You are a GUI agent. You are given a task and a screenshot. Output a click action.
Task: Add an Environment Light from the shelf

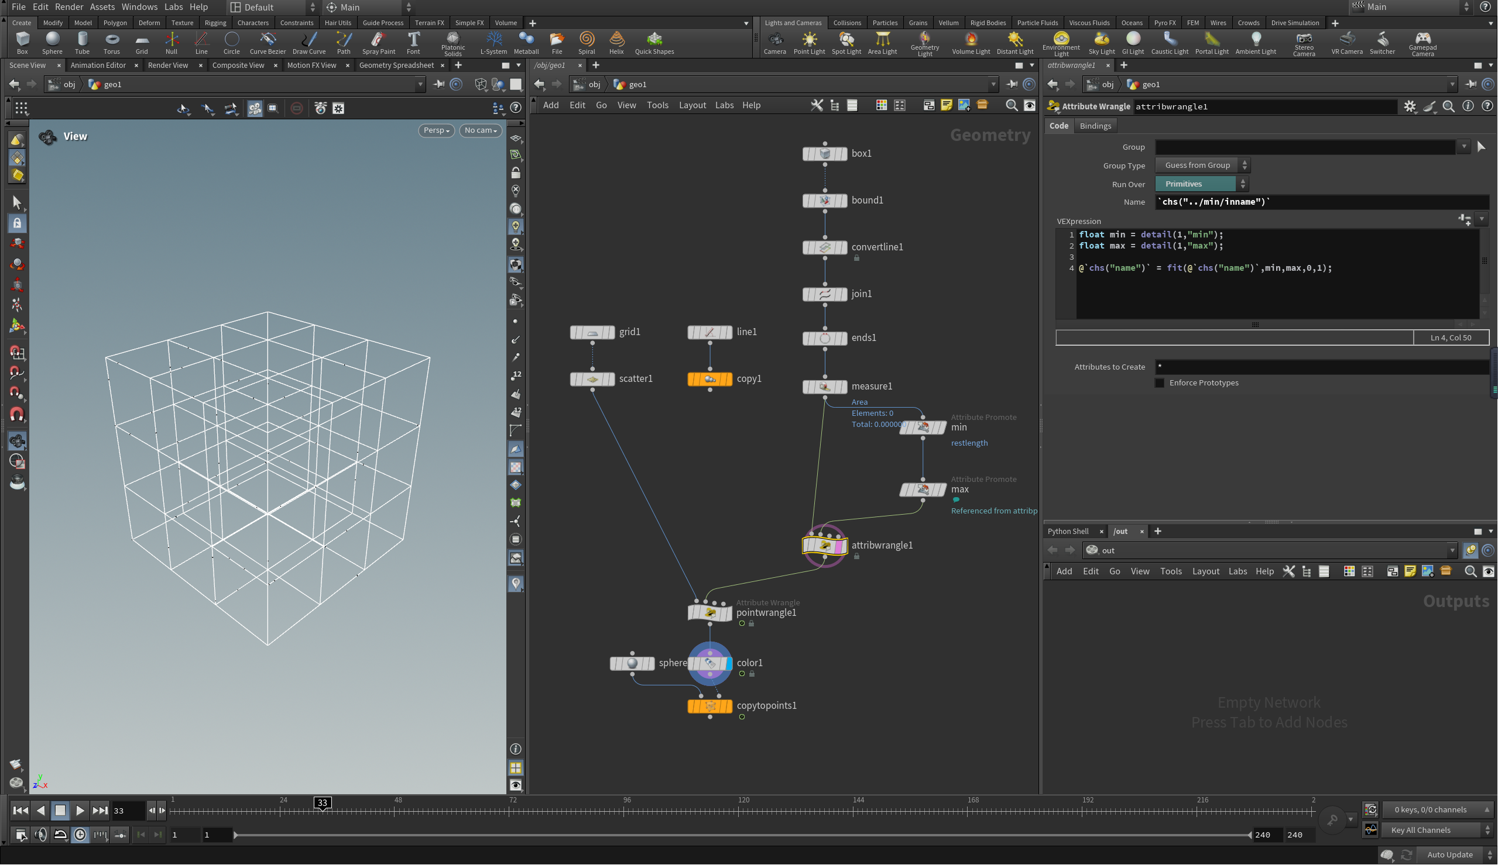point(1061,44)
